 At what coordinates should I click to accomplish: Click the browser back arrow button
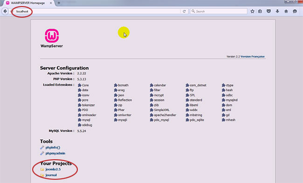coord(5,11)
